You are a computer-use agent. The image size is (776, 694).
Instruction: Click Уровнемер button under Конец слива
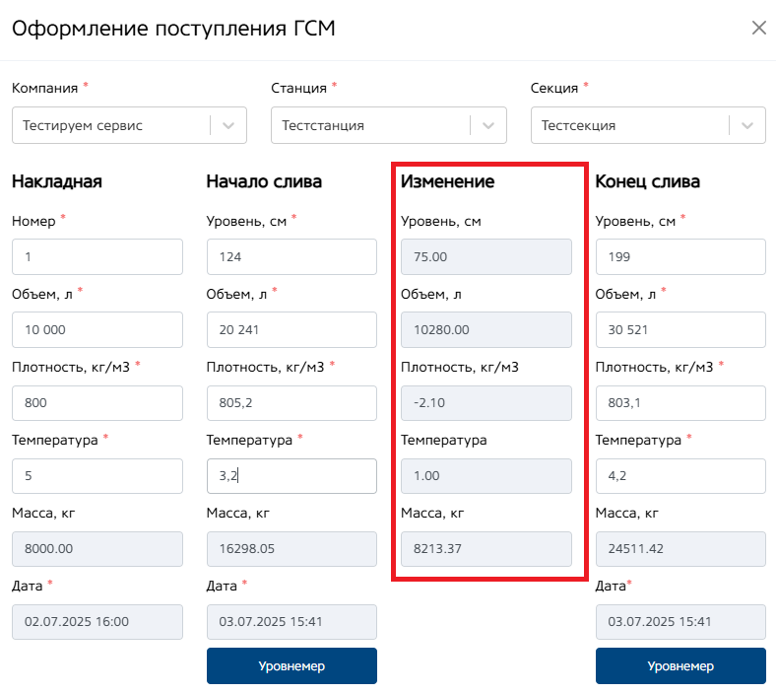[680, 665]
